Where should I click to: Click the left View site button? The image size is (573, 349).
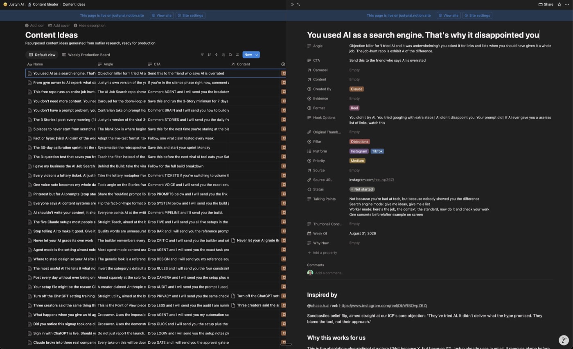tap(162, 16)
